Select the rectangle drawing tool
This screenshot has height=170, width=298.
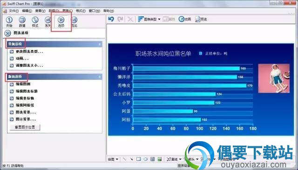tap(139, 159)
